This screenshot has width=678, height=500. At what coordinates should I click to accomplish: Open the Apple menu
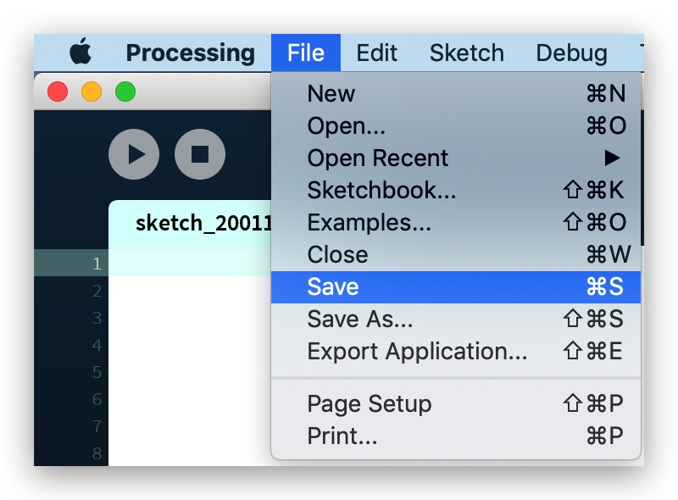(81, 52)
